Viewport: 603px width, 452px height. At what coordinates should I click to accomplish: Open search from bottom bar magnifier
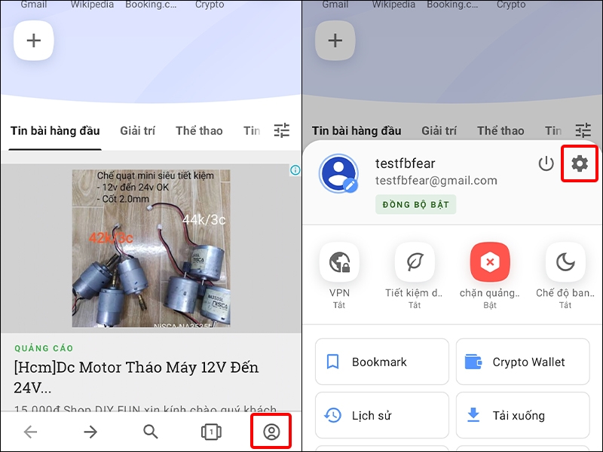(151, 432)
